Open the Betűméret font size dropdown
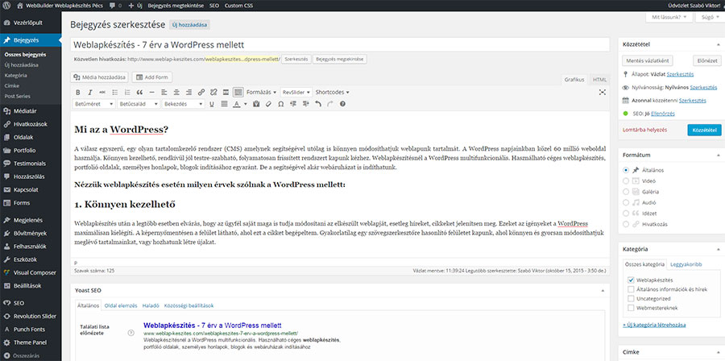Image resolution: width=725 pixels, height=361 pixels. pyautogui.click(x=94, y=104)
